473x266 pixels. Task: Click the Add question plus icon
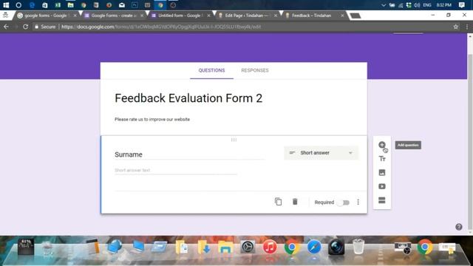coord(382,145)
